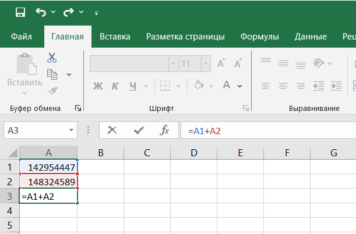Image resolution: width=356 pixels, height=234 pixels.
Task: Switch to the Вставка tab
Action: pos(115,37)
